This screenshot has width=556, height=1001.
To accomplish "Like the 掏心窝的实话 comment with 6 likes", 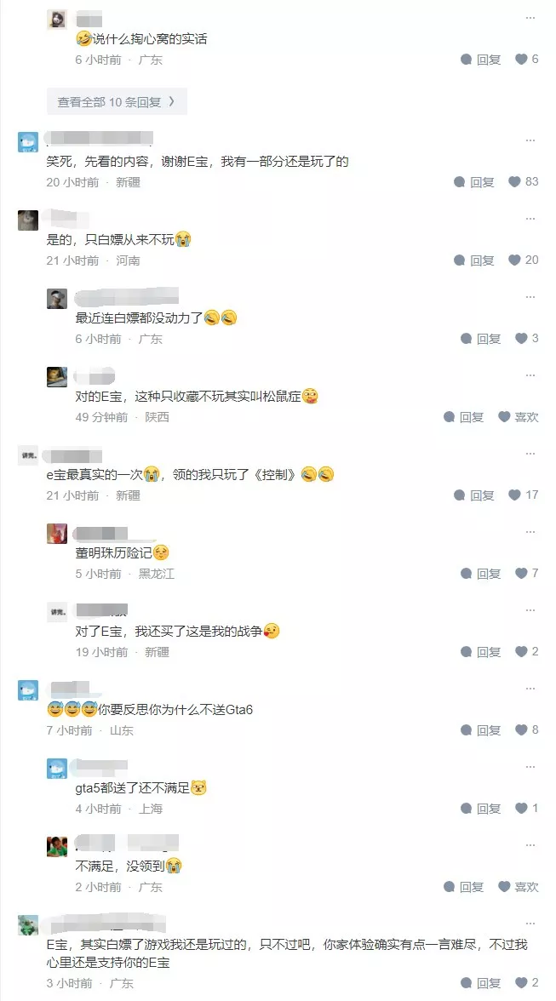I will tap(527, 60).
